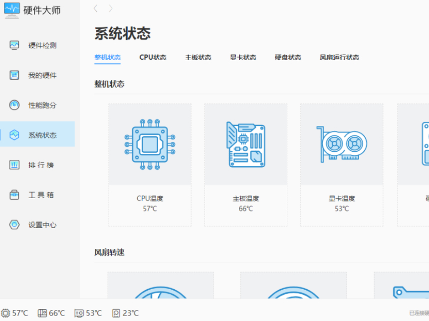Click the motherboard icon in 主板温度 card
The width and height of the screenshot is (429, 321).
click(x=246, y=144)
